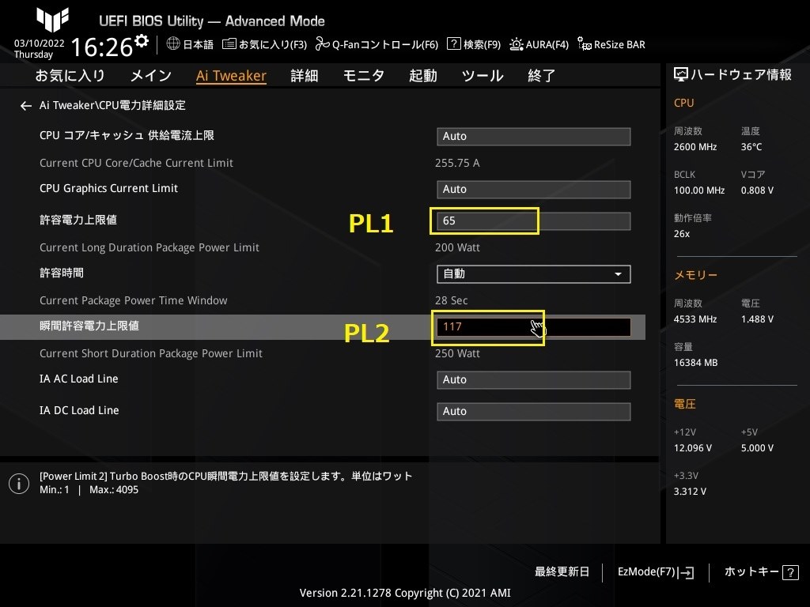
Task: Click the 16:26 clock display
Action: click(x=102, y=47)
